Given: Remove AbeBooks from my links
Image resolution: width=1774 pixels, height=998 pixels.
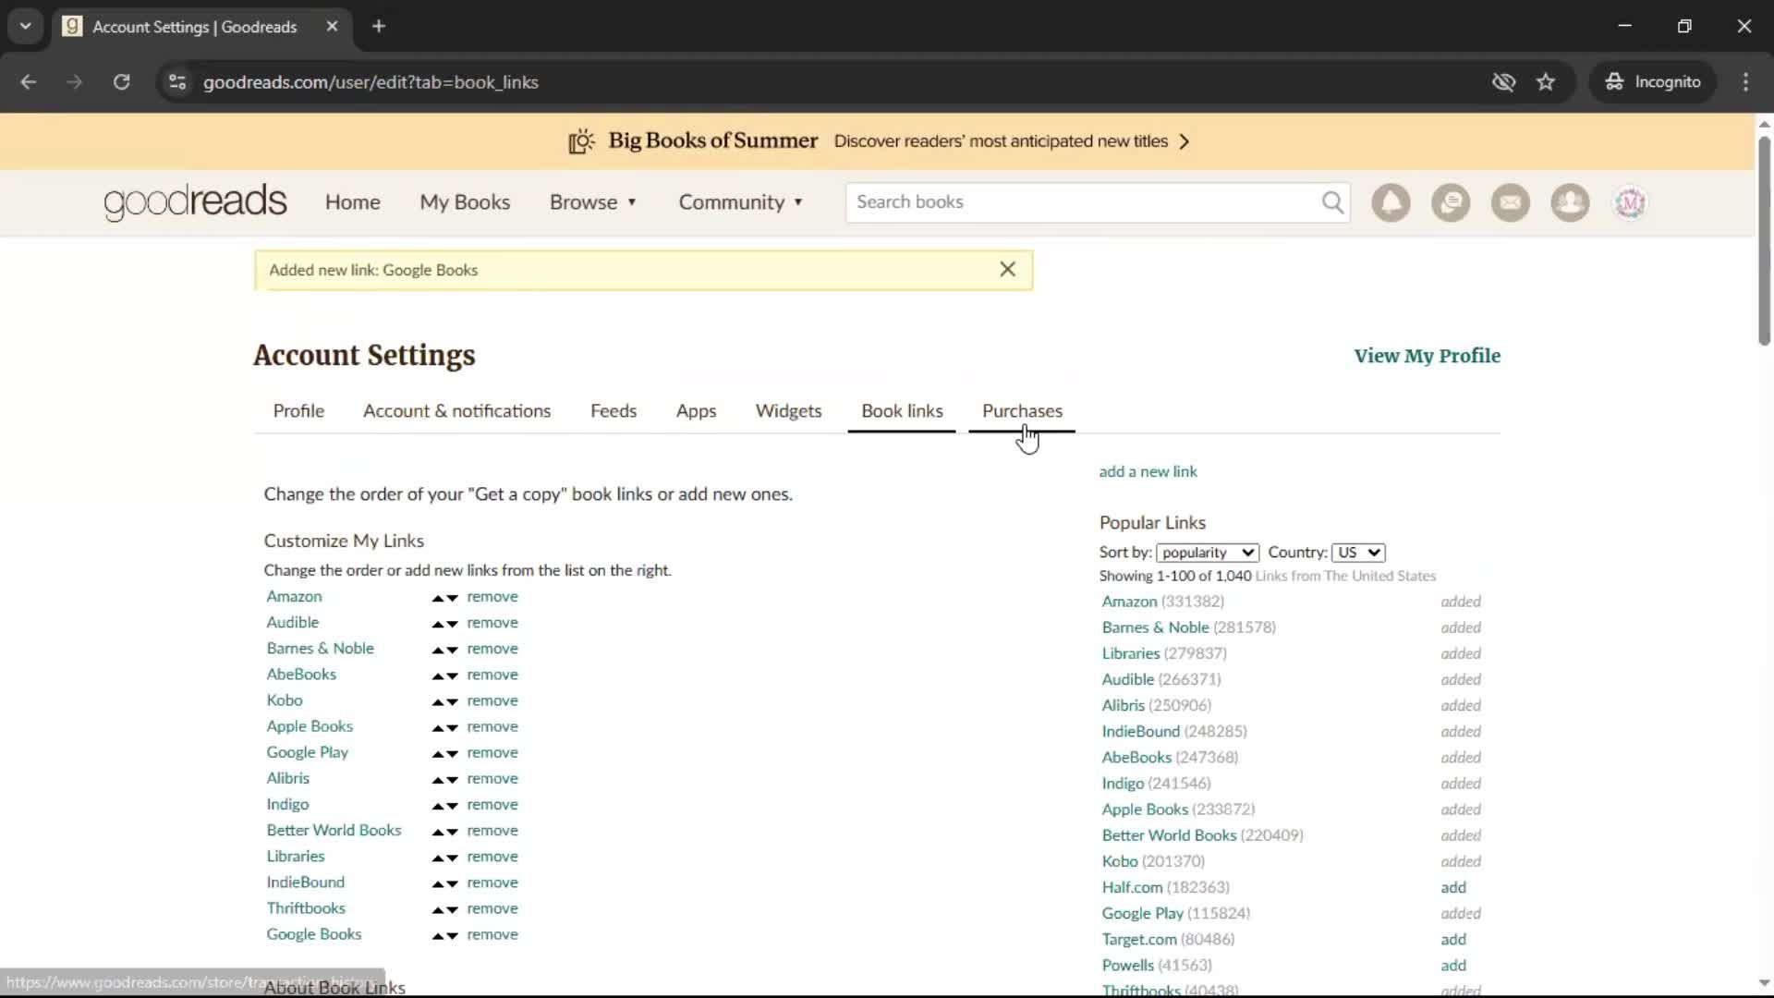Looking at the screenshot, I should 492,675.
